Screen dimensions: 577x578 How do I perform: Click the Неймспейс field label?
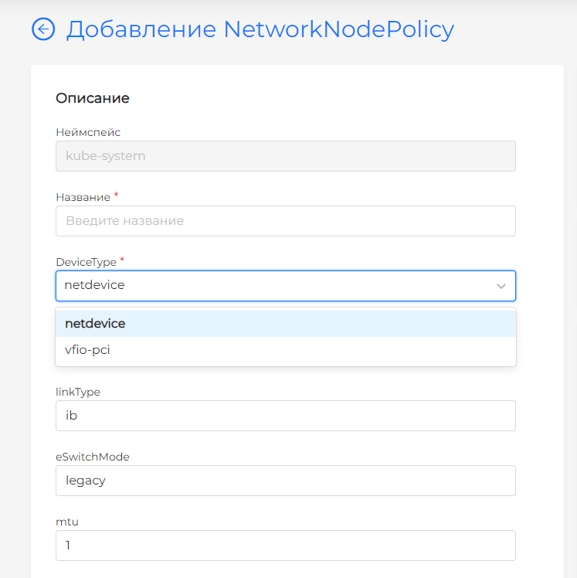(88, 132)
